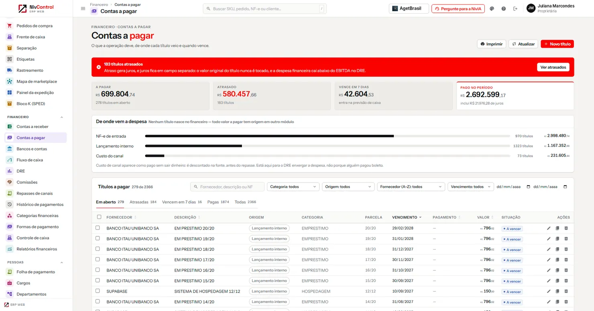
Task: Click the Frente de caixa sidebar icon
Action: pos(10,37)
